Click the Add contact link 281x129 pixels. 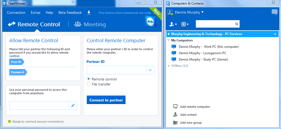(x=188, y=115)
